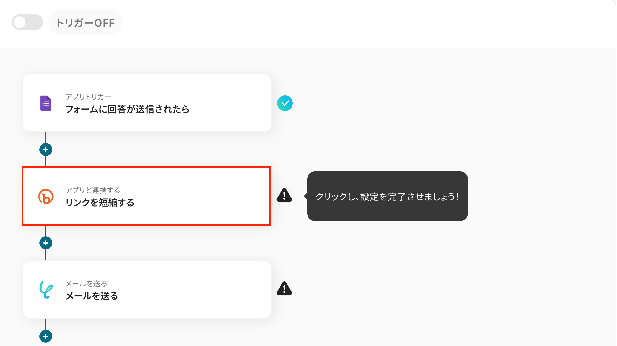Screen dimensions: 617x346
Task: Click the クリックし、設定を完了させましょう! tooltip
Action: click(x=387, y=196)
